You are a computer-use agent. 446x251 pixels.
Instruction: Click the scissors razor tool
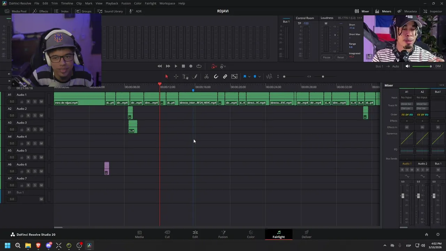[x=206, y=76]
